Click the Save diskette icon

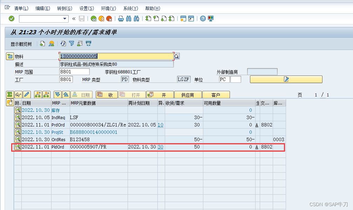click(82, 19)
